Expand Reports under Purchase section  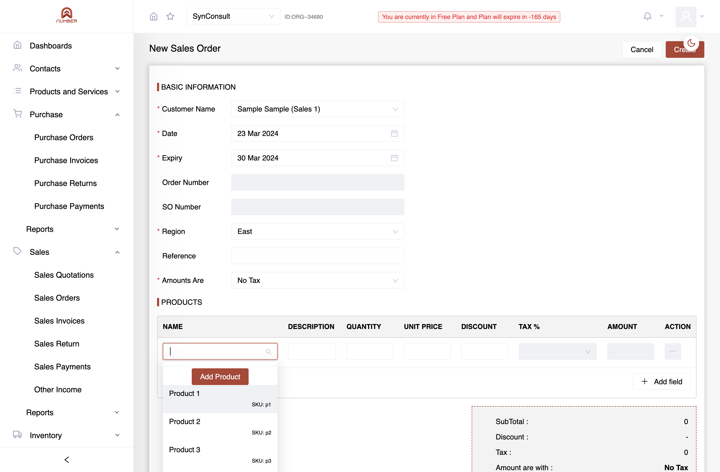coord(73,229)
